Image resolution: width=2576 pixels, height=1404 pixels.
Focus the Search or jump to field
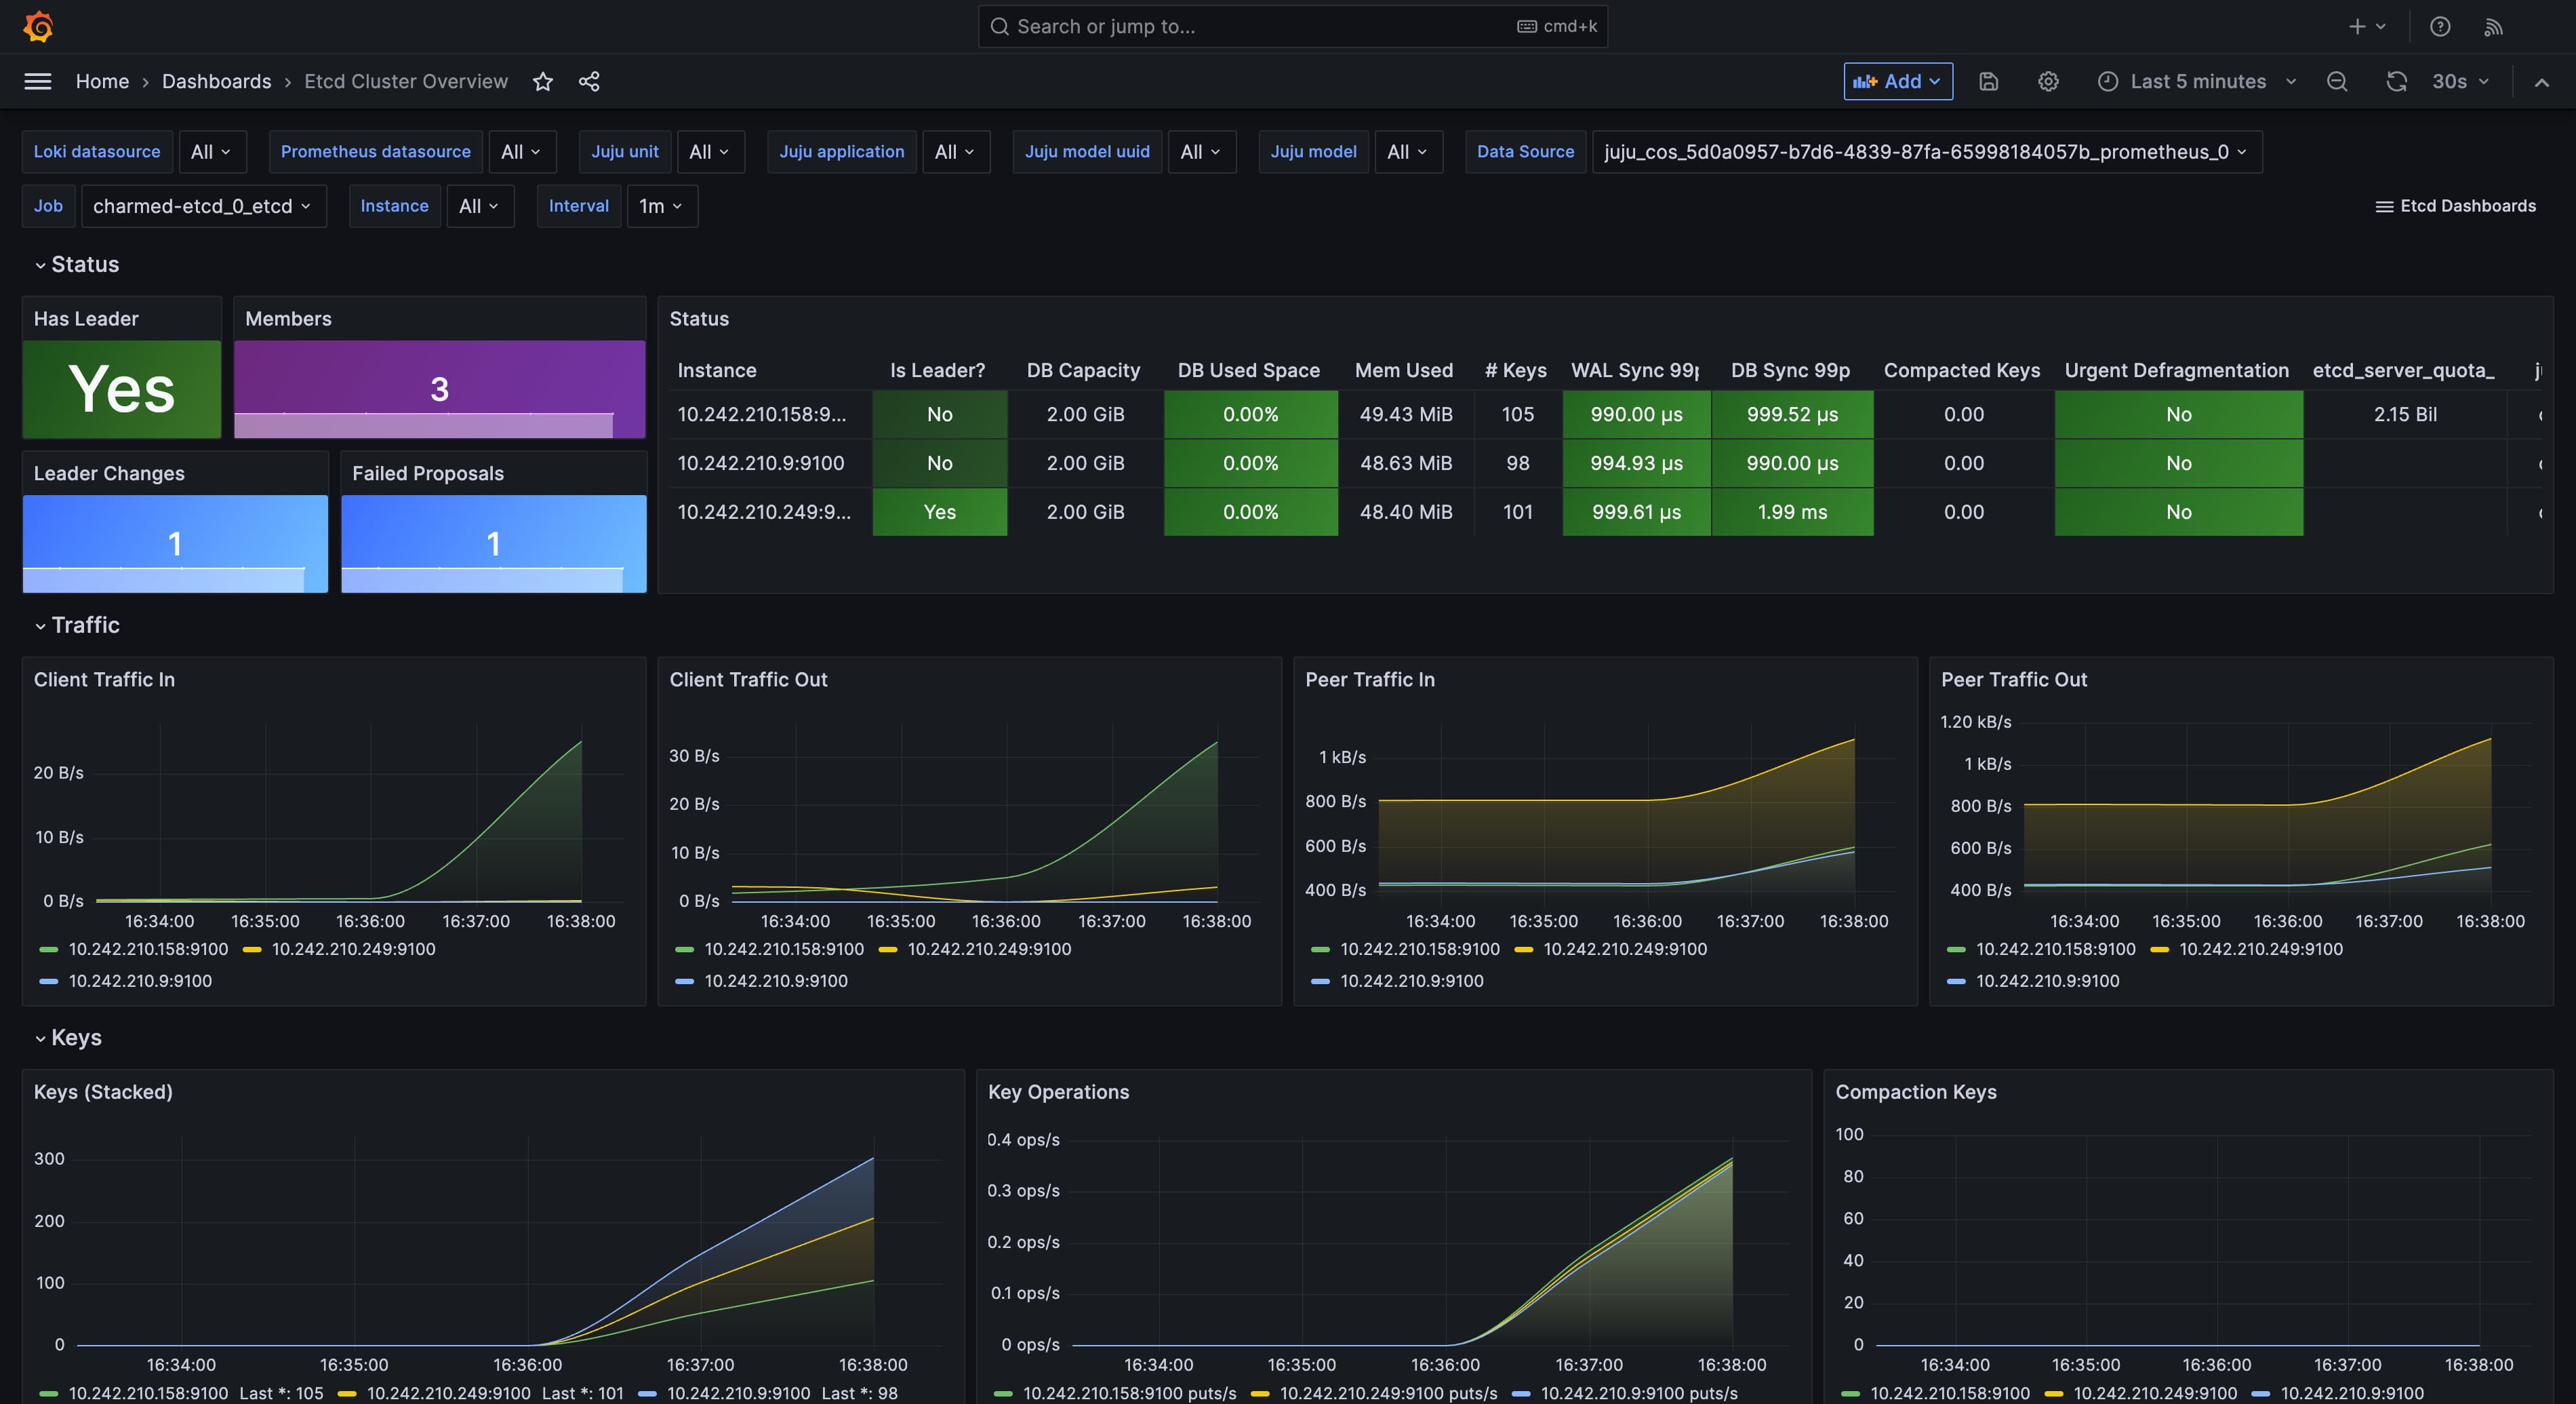coord(1292,26)
